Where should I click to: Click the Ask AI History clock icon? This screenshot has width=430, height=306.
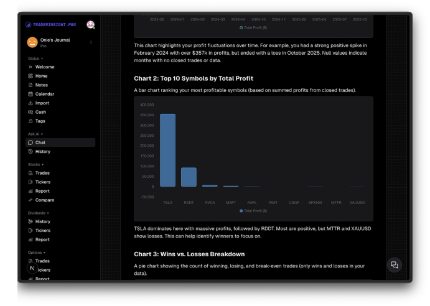tap(30, 152)
